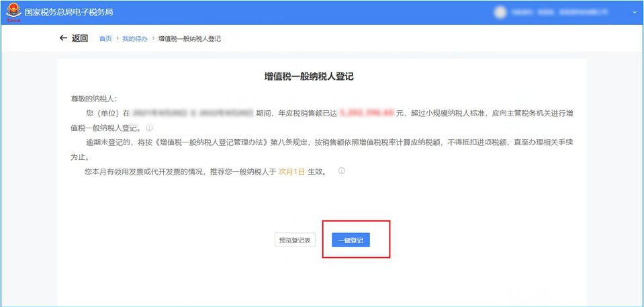Click the back arrow icon beside 返回
The width and height of the screenshot is (644, 307).
[x=63, y=38]
